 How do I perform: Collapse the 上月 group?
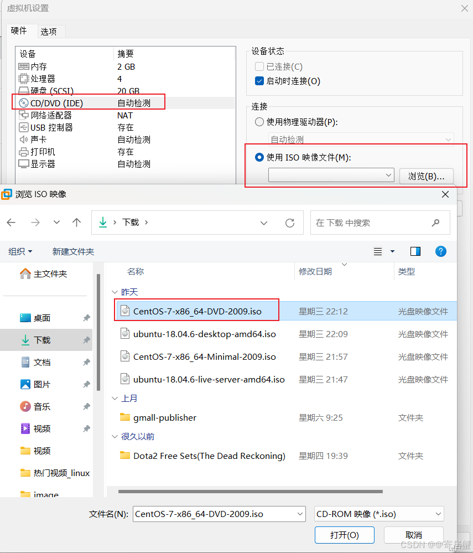point(115,398)
